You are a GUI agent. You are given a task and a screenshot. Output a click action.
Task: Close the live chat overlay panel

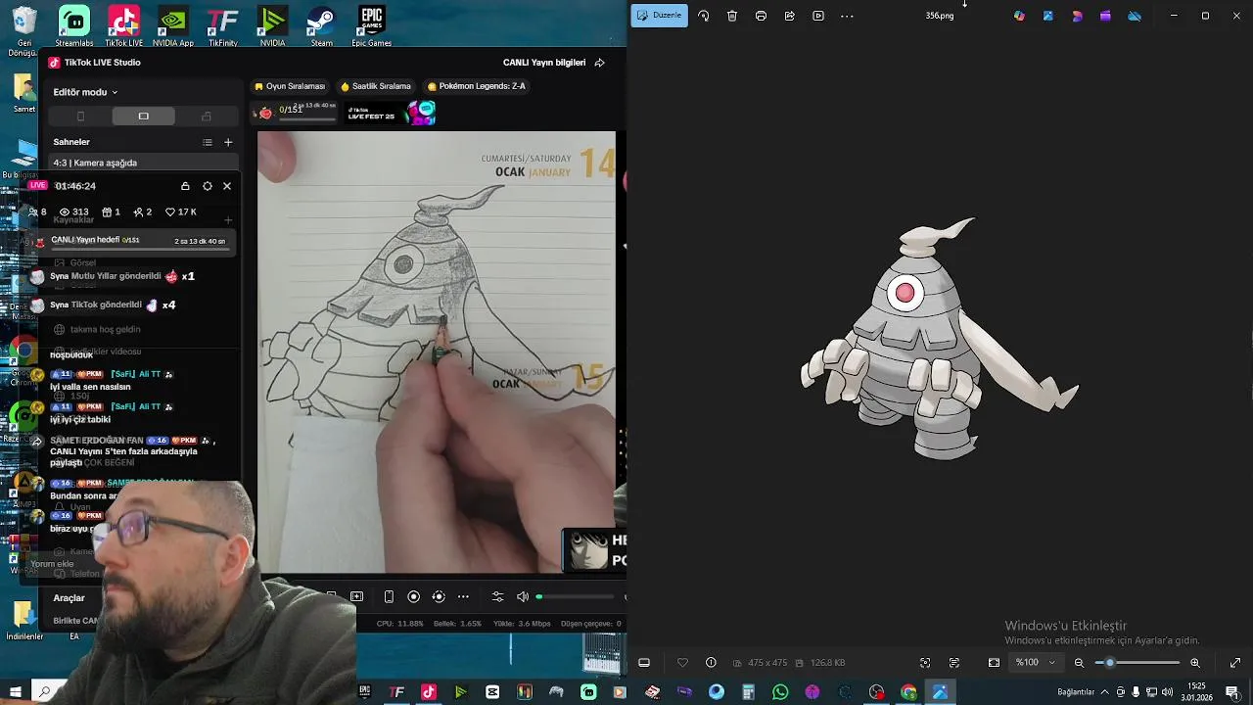(227, 186)
